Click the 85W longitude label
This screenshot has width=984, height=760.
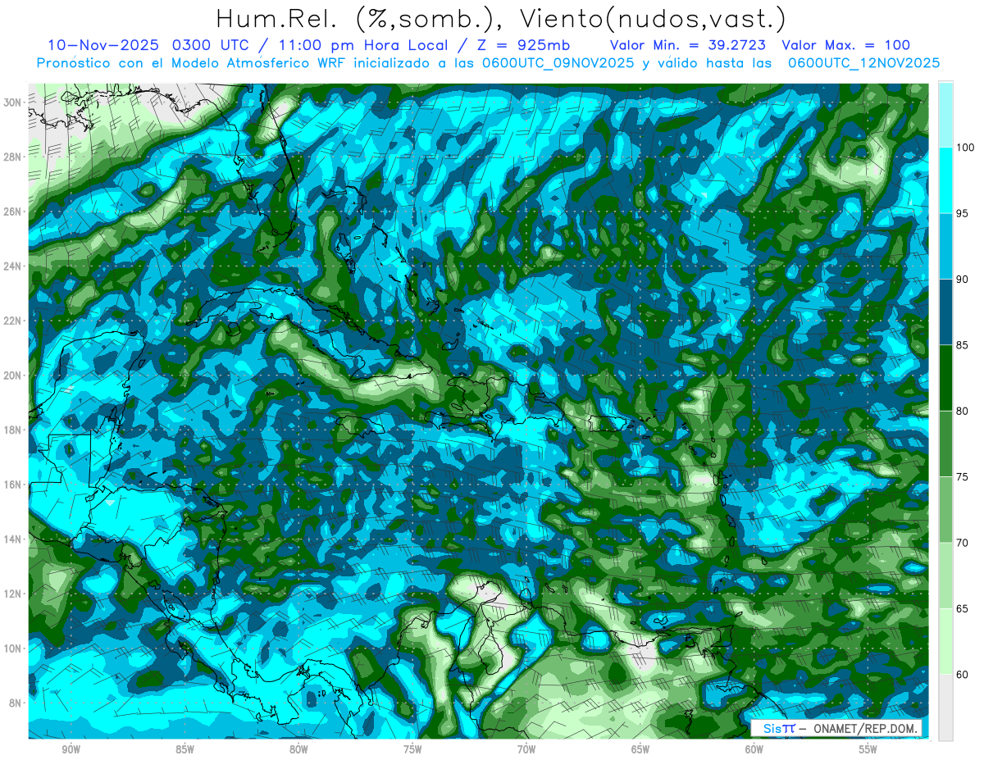(184, 749)
